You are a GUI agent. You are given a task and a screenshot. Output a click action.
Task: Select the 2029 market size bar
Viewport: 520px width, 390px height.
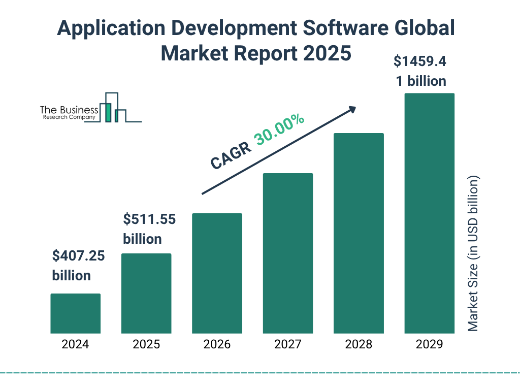[429, 213]
